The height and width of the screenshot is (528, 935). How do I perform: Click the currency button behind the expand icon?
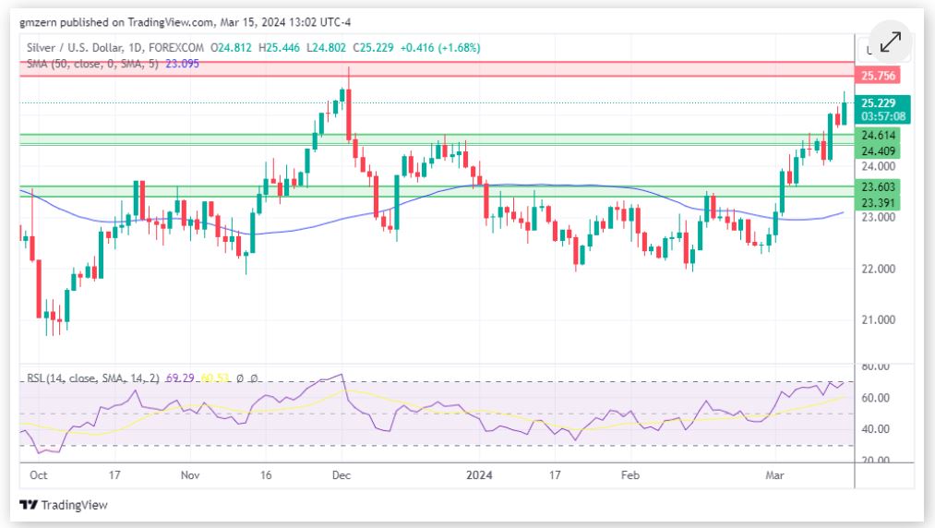click(863, 50)
